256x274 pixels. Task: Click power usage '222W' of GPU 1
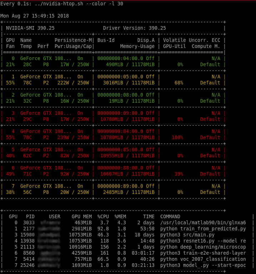63,83
